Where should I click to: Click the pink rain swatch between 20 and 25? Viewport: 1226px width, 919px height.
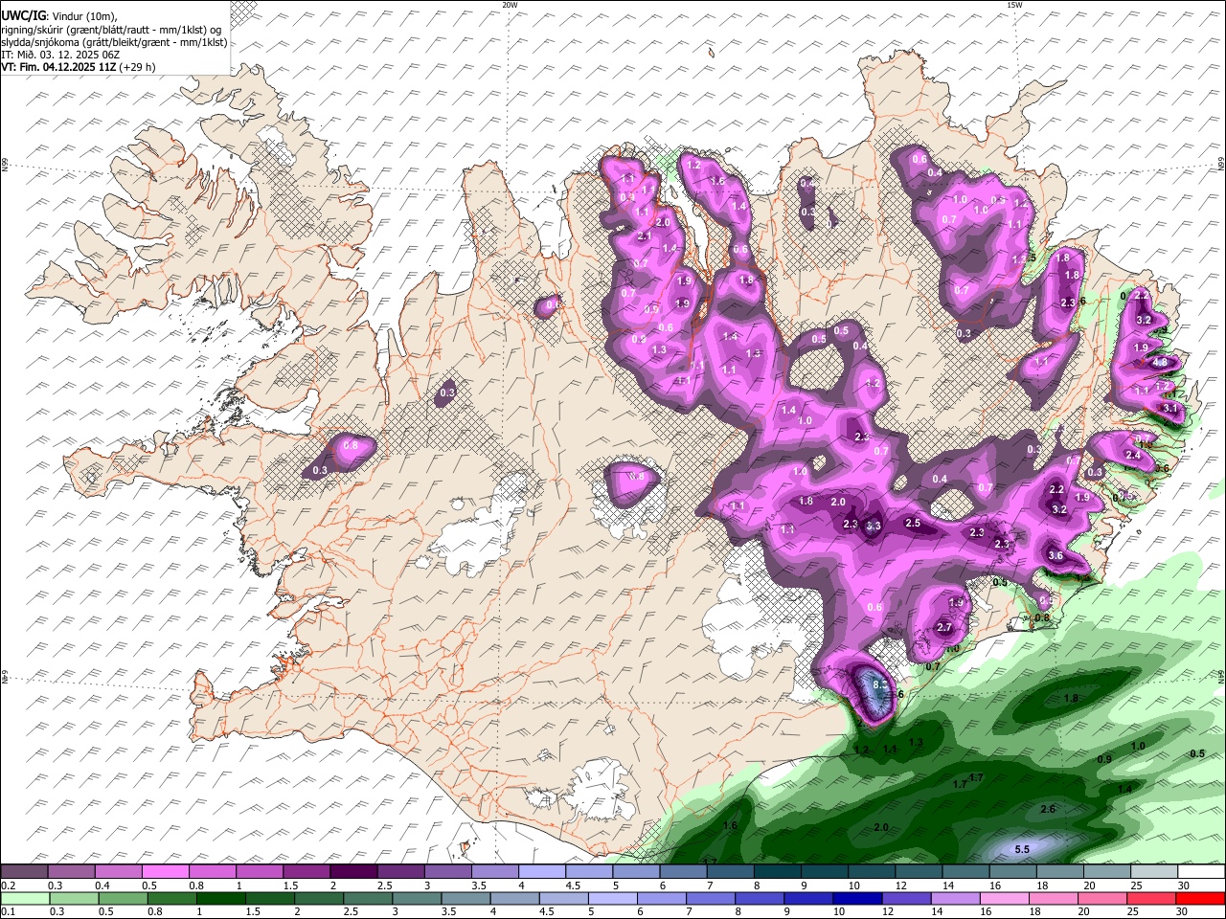1104,898
